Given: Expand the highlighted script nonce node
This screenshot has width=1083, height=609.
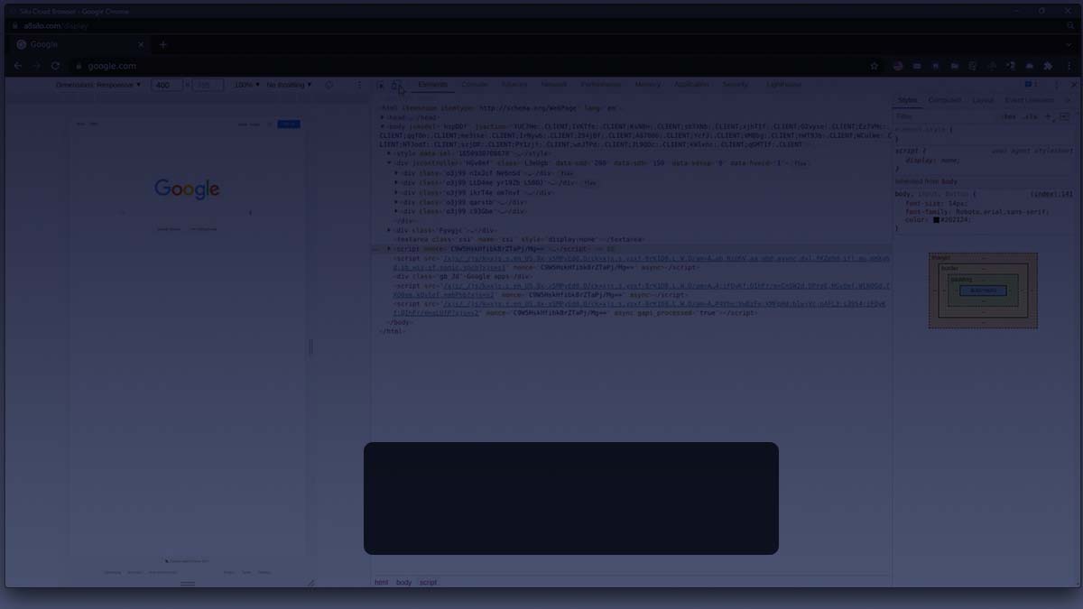Looking at the screenshot, I should [x=390, y=249].
